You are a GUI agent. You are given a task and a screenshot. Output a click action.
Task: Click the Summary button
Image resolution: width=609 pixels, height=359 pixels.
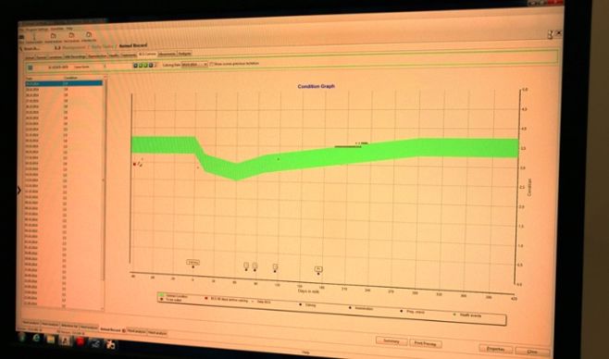pos(391,341)
